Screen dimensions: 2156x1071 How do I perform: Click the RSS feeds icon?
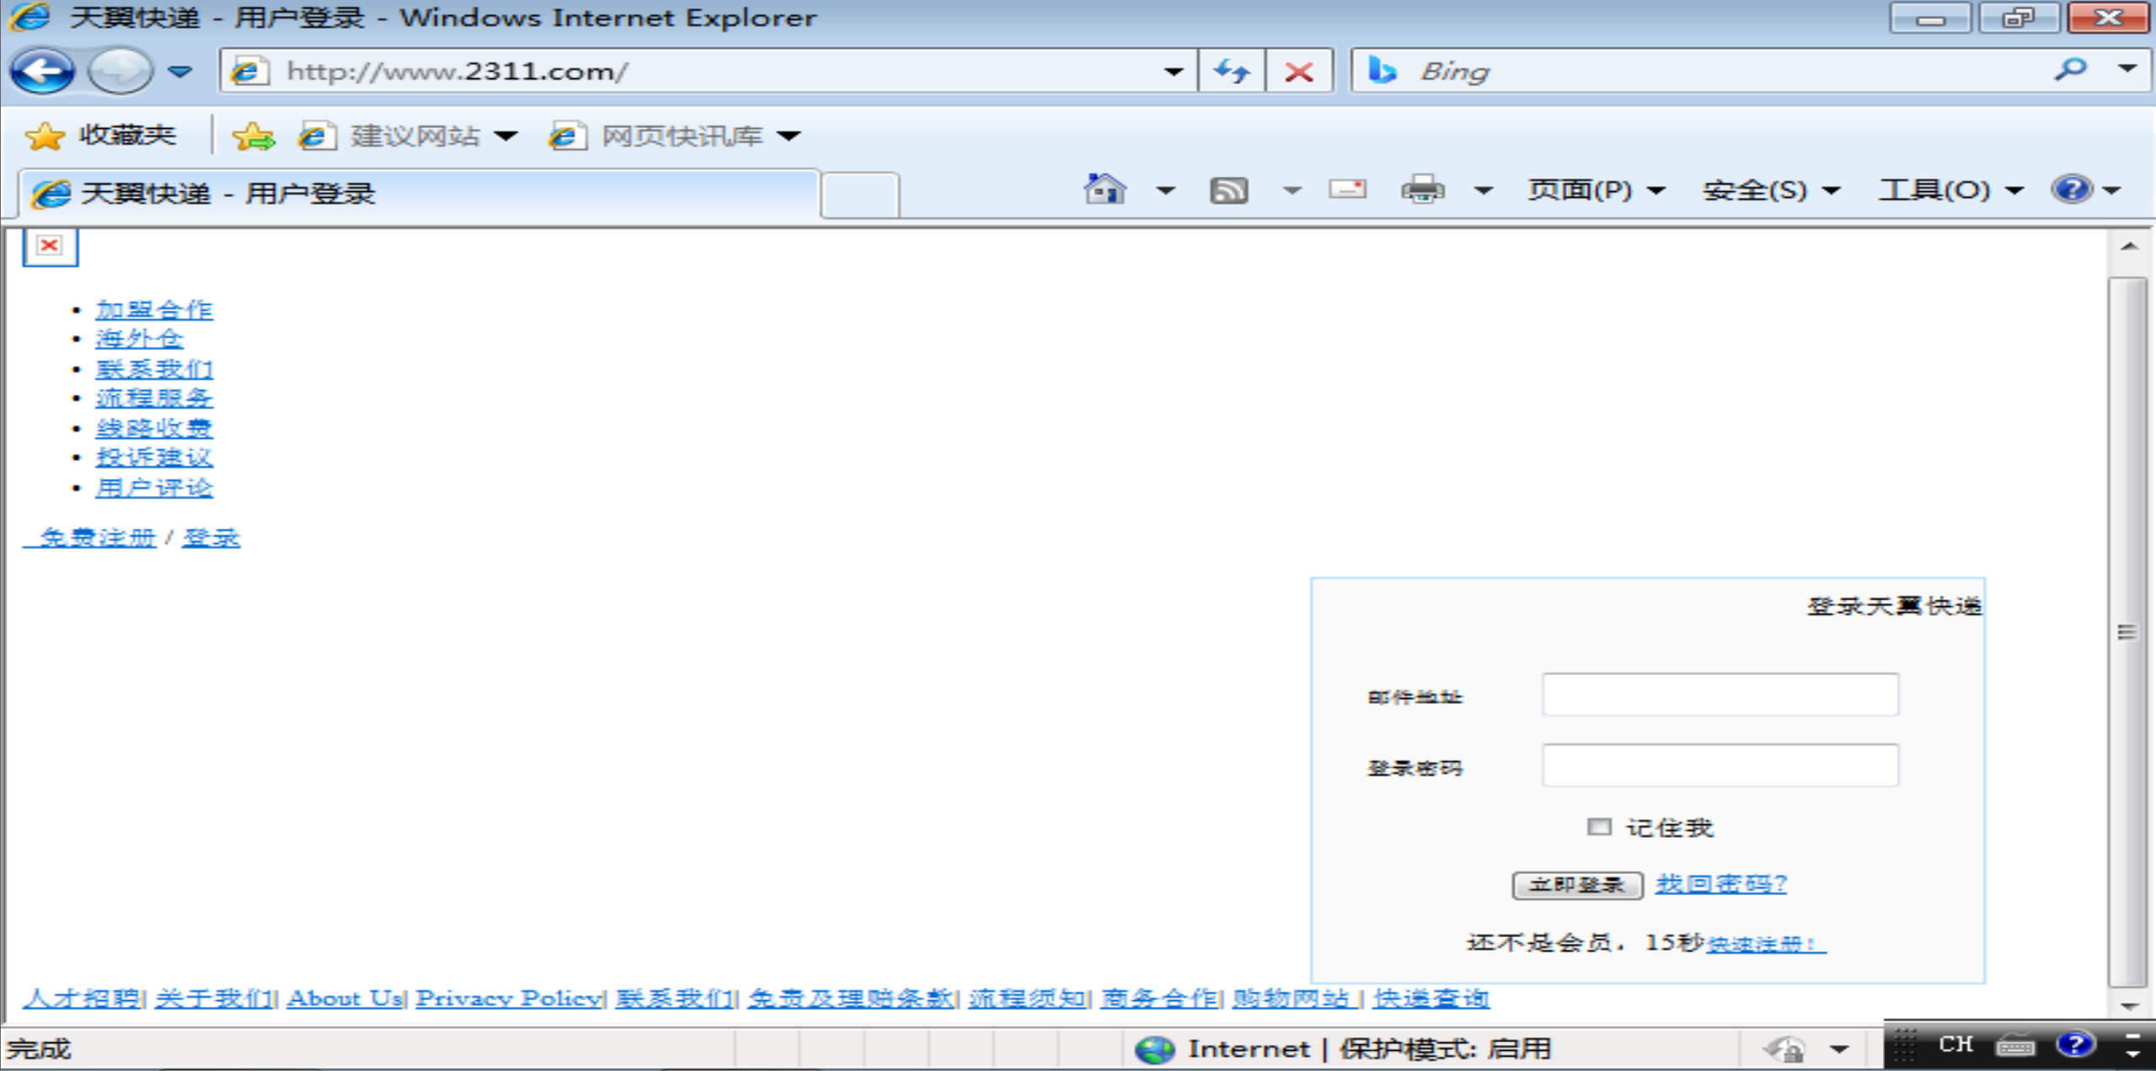(x=1228, y=190)
